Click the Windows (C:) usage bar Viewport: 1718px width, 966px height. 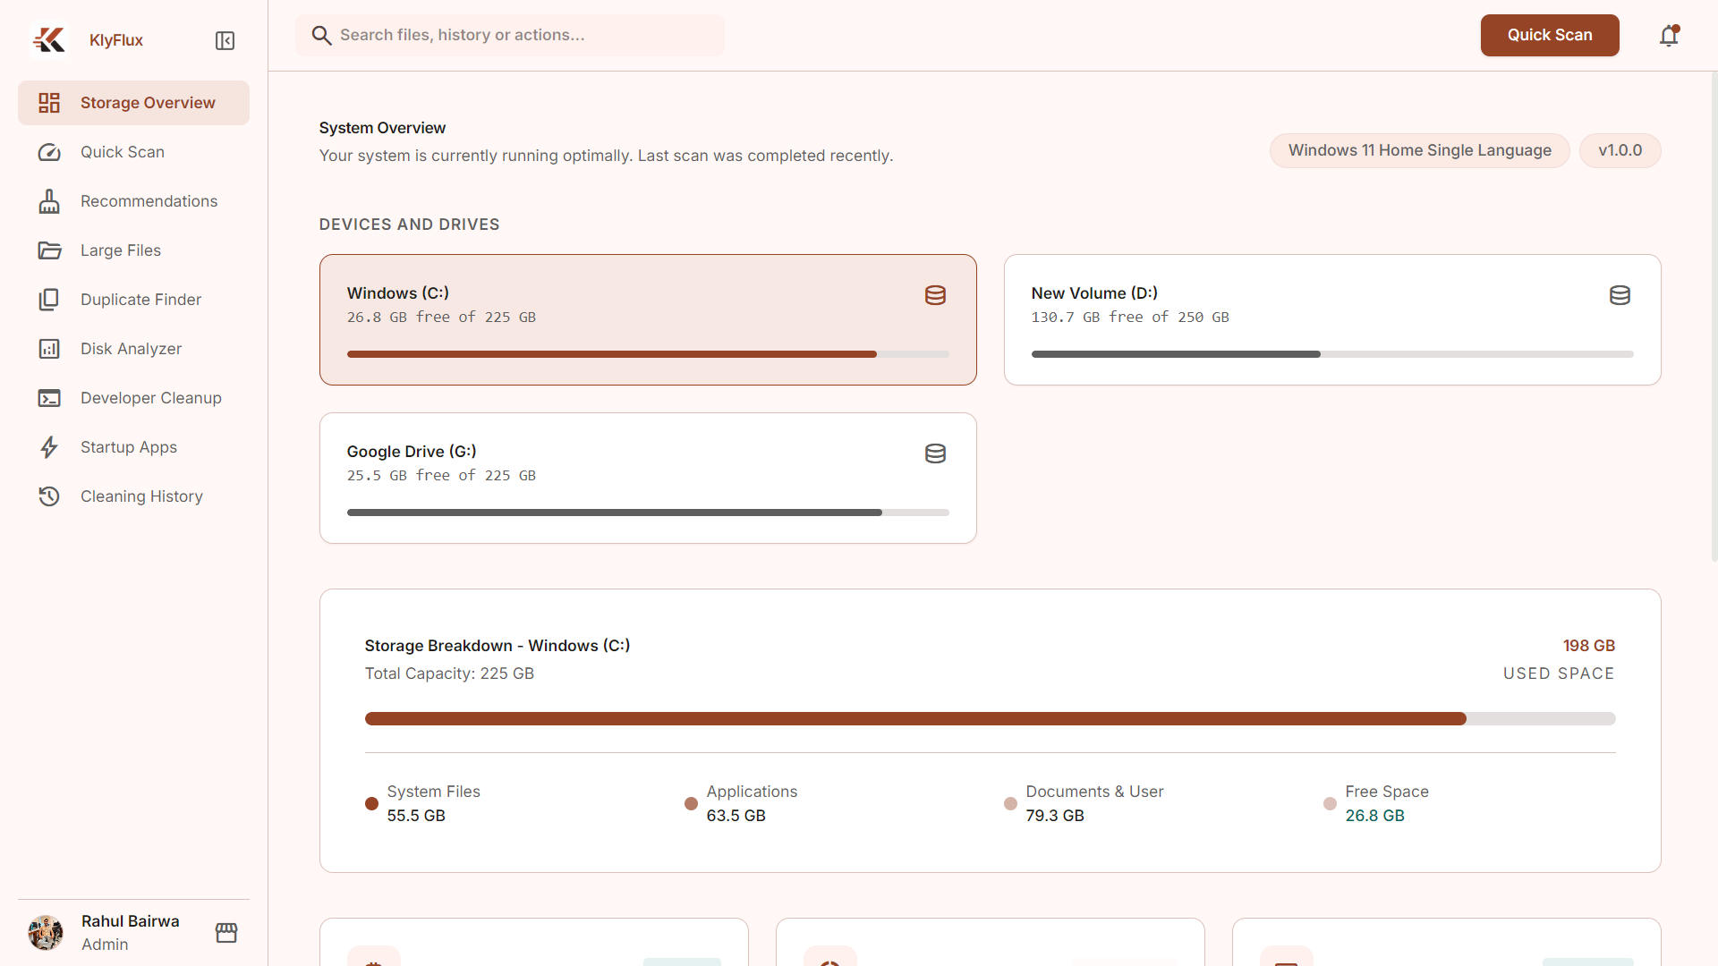[648, 354]
